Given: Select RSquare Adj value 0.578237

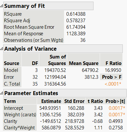Looking at the screenshot, I should 76,21.
